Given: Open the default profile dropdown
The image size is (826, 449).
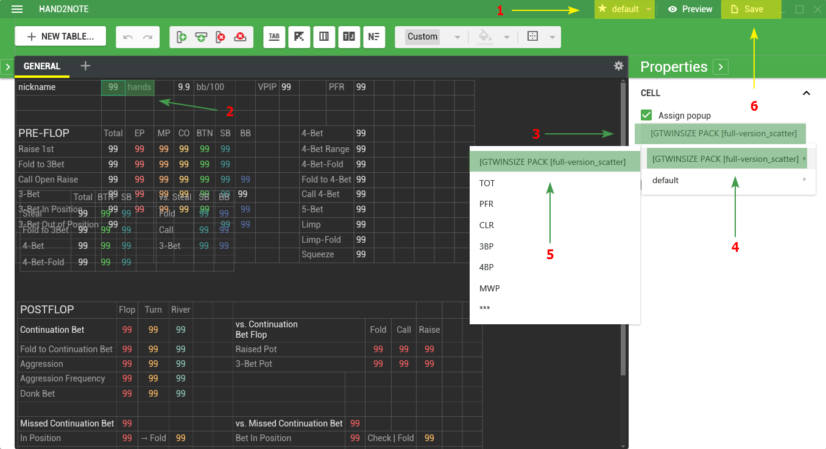Looking at the screenshot, I should click(624, 9).
